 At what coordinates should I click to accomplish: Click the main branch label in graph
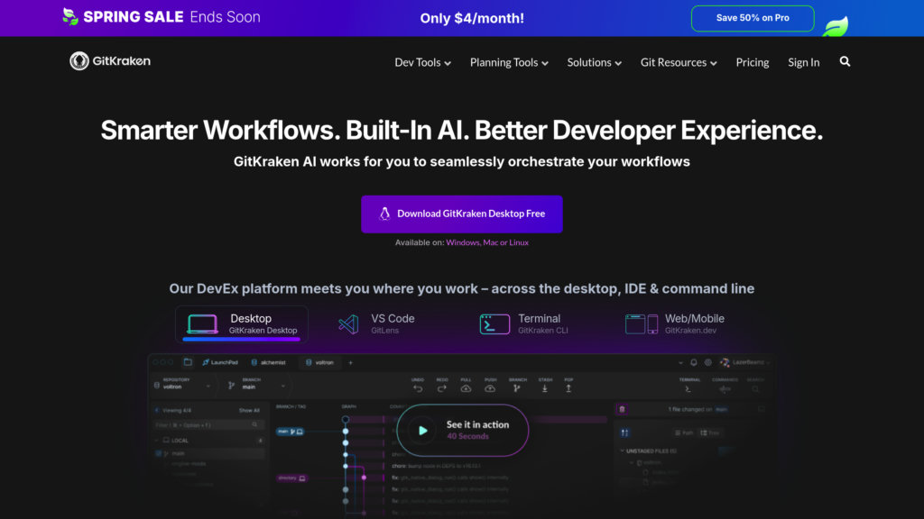(290, 432)
